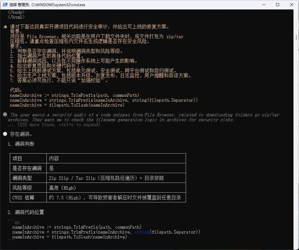The image size is (299, 250).
Task: Click requirement line '6. 给出生产上线方案'
Action: pos(100,76)
